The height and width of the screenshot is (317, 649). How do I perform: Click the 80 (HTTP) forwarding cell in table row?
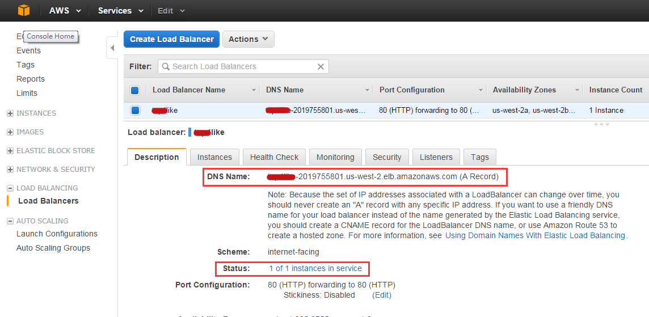point(429,111)
